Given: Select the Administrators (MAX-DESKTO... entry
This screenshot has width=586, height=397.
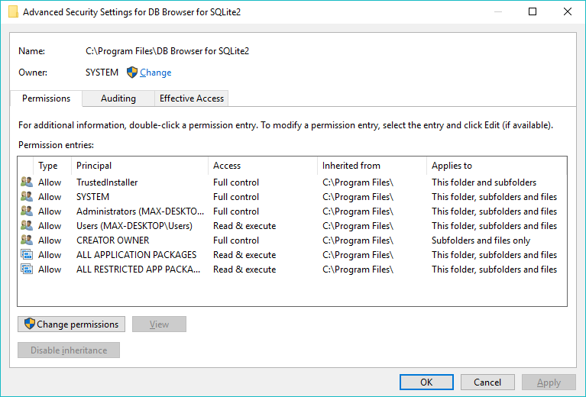Looking at the screenshot, I should (x=140, y=211).
